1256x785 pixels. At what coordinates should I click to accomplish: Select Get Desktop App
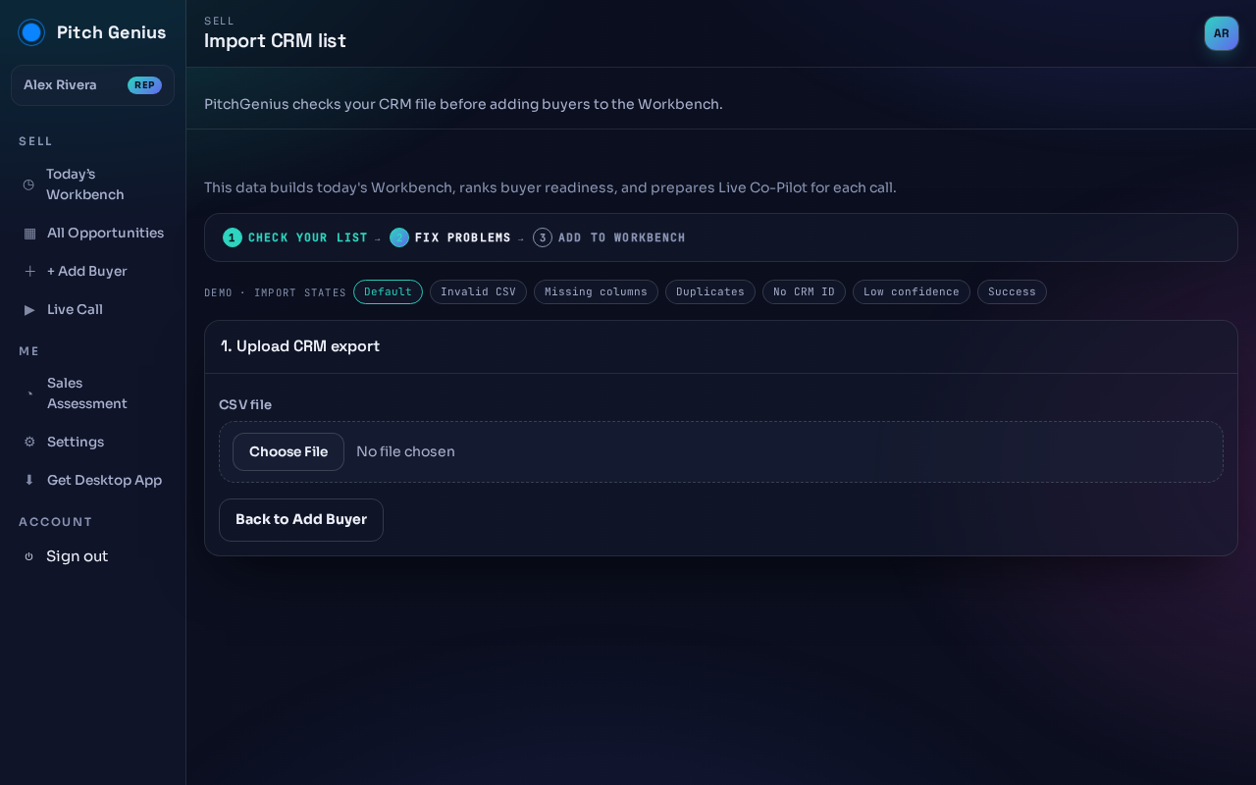click(x=92, y=480)
